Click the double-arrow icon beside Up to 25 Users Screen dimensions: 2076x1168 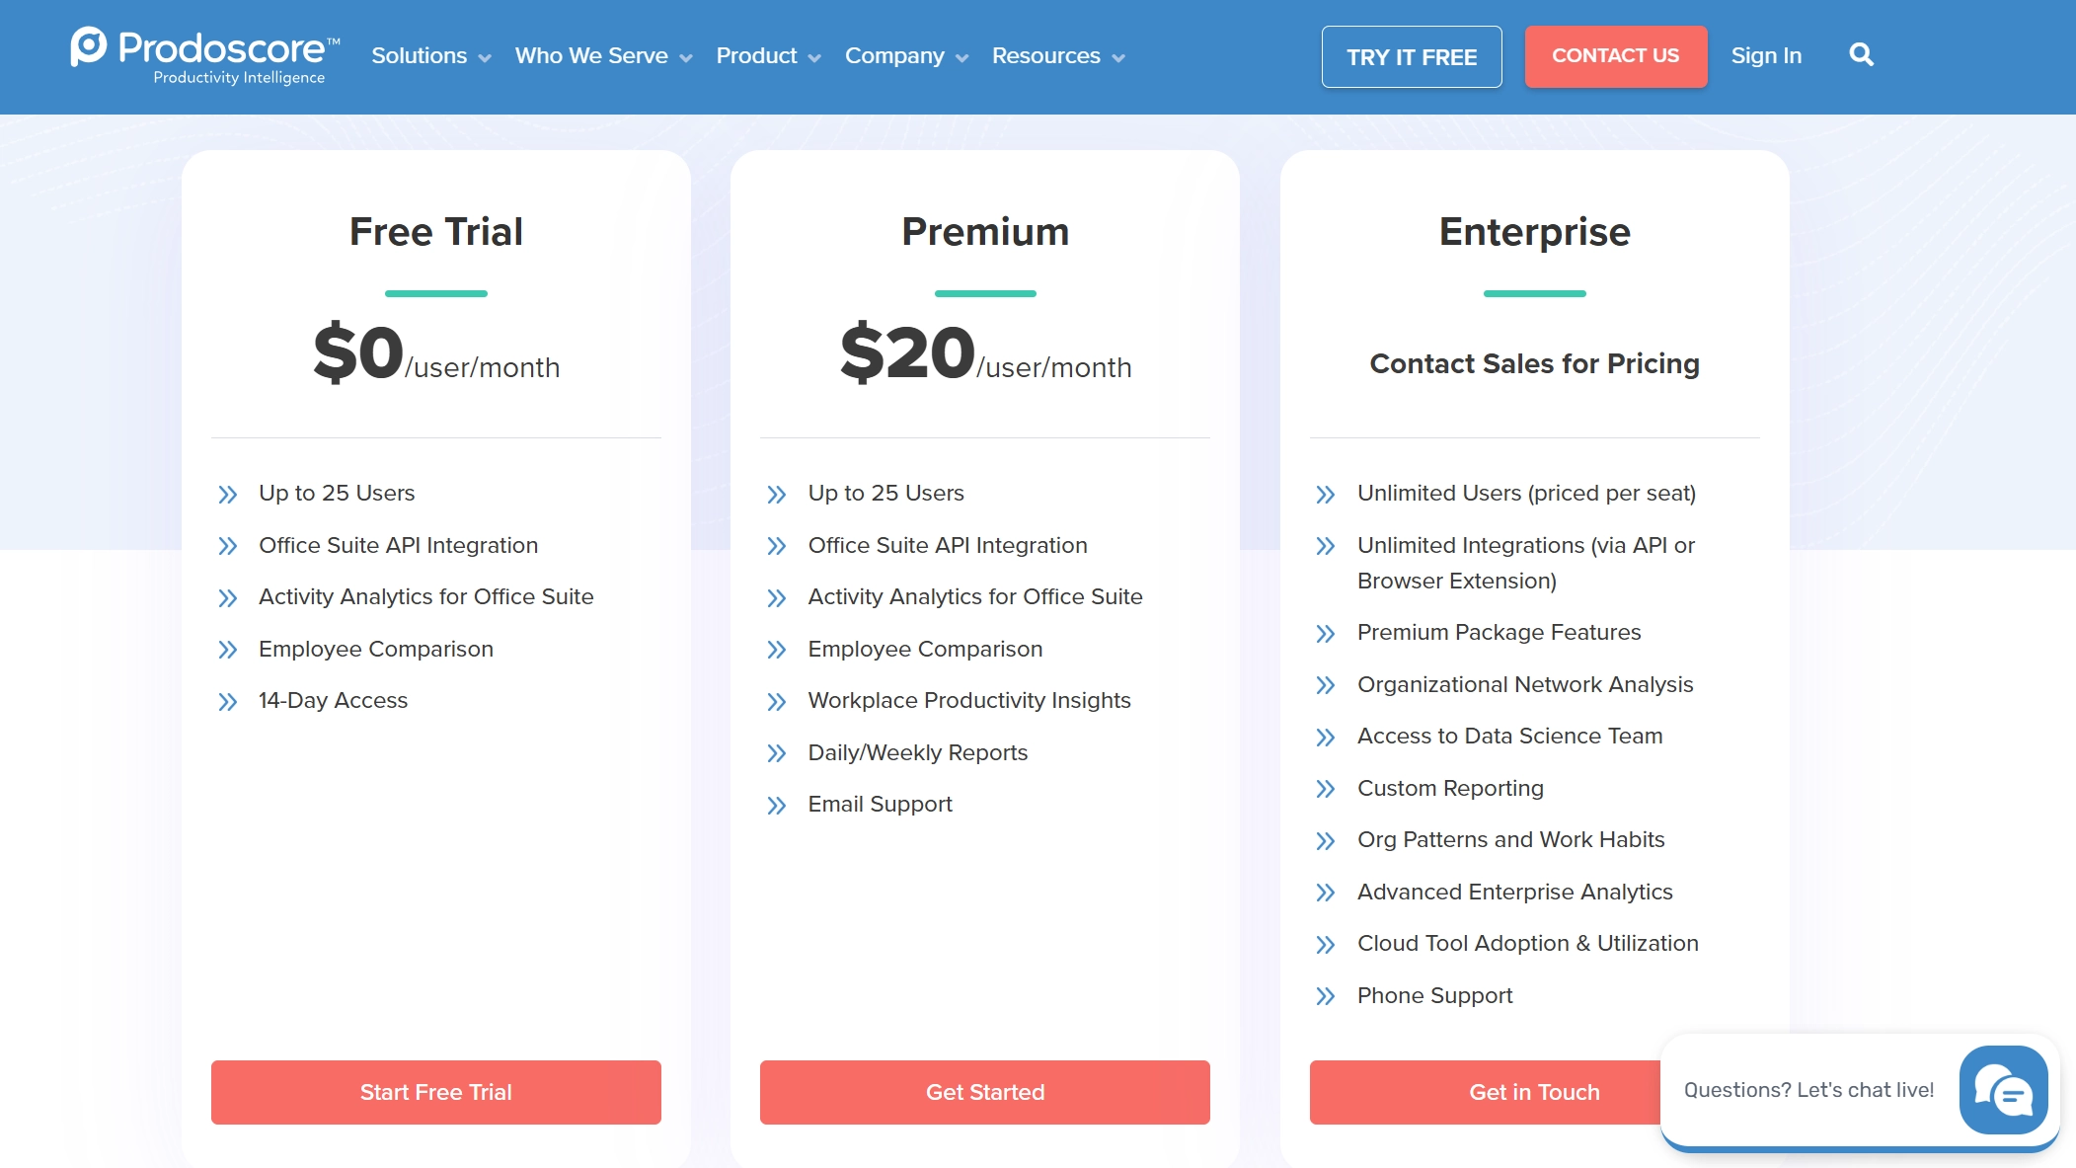tap(230, 494)
